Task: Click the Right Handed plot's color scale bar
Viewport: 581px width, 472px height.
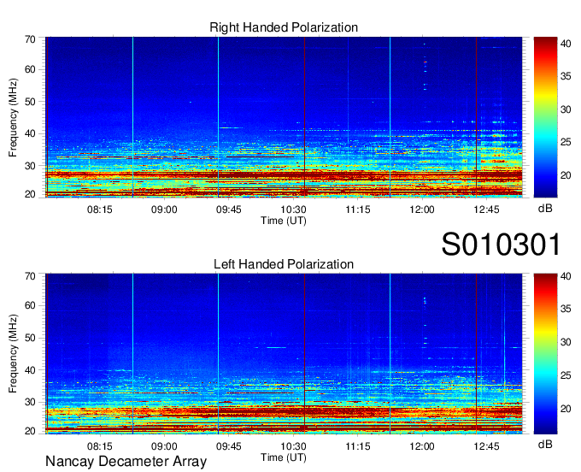Action: (x=545, y=117)
